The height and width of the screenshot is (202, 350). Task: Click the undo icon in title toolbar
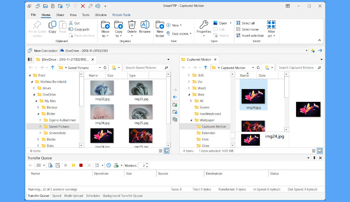click(68, 6)
